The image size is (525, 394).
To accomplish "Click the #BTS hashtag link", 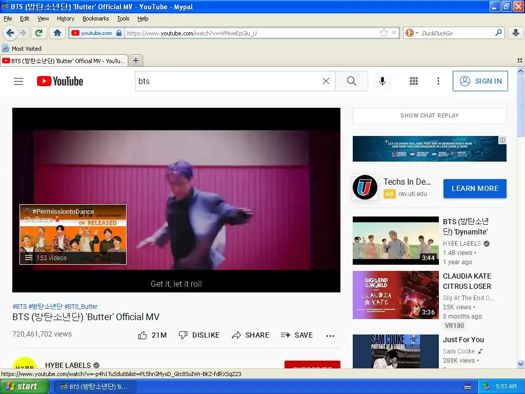I will (x=19, y=307).
